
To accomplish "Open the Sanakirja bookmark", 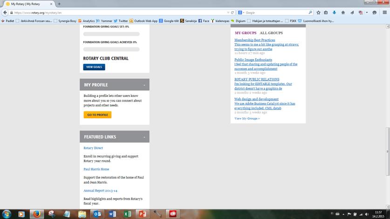I will pos(189,21).
